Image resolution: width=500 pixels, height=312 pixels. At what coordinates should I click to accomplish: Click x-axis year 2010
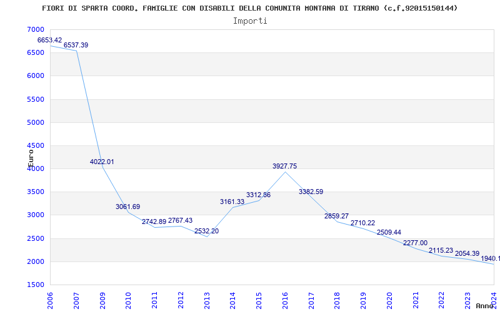[129, 300]
